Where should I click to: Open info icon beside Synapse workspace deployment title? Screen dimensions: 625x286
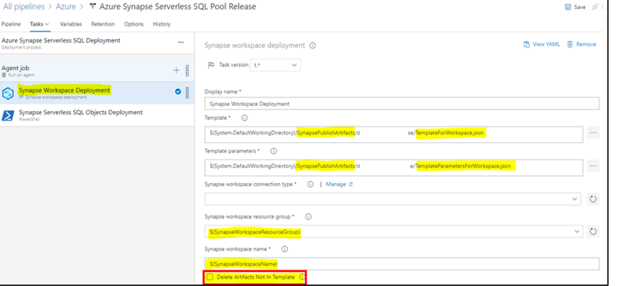(x=313, y=46)
